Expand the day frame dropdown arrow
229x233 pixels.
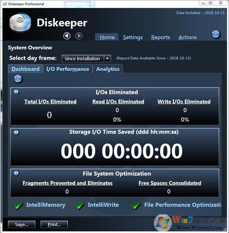pos(107,59)
